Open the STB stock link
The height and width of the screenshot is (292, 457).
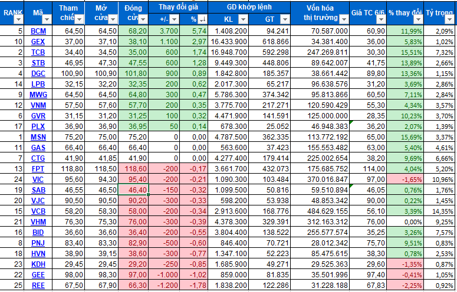click(x=38, y=63)
